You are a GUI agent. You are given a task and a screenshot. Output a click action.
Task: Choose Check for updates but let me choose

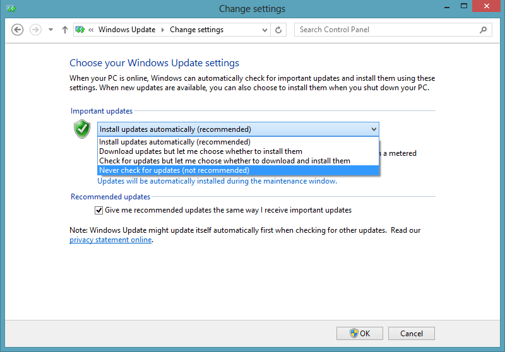(238, 161)
